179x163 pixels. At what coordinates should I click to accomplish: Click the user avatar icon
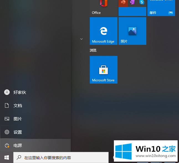7,92
